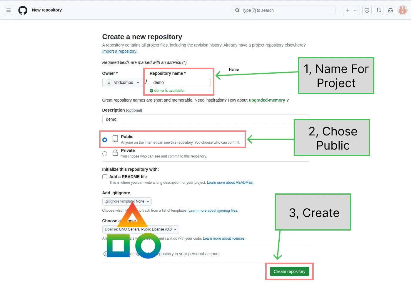The image size is (414, 285).
Task: Open Learn more about licenses link
Action: click(224, 238)
